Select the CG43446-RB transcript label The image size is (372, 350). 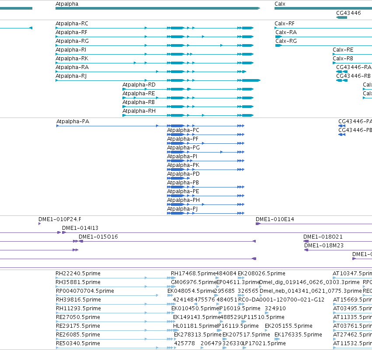click(353, 76)
